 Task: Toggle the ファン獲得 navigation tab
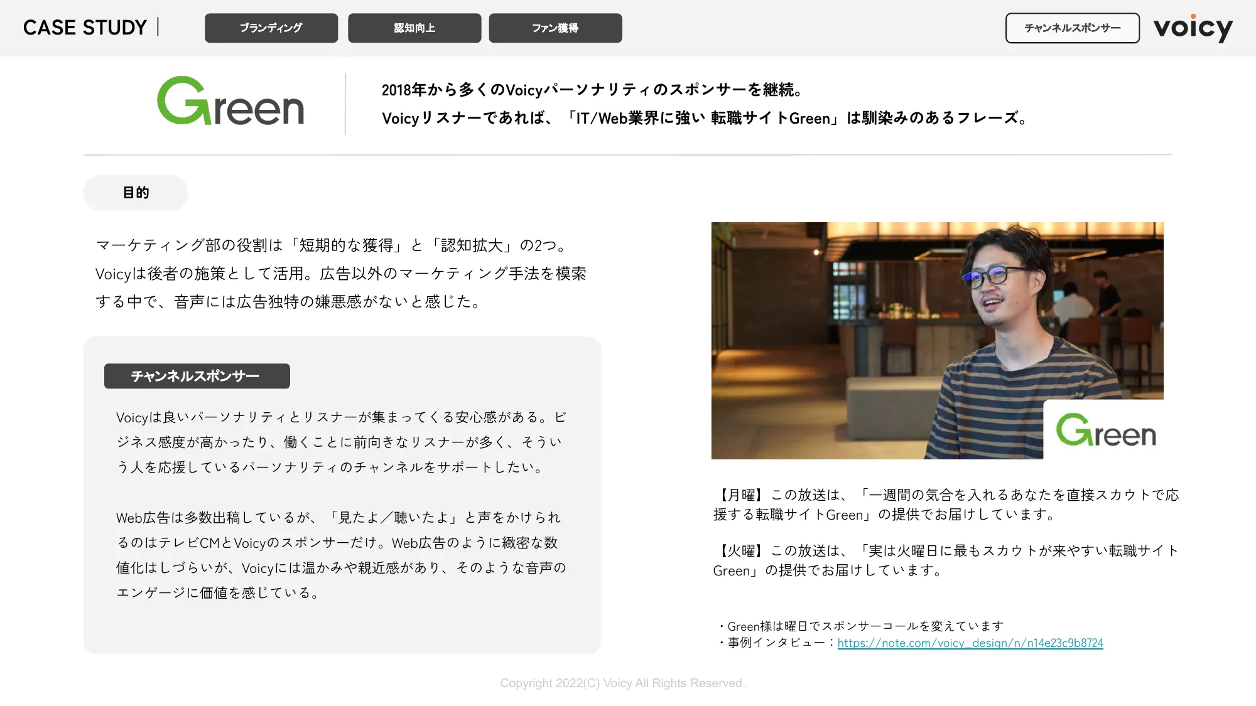click(x=555, y=28)
